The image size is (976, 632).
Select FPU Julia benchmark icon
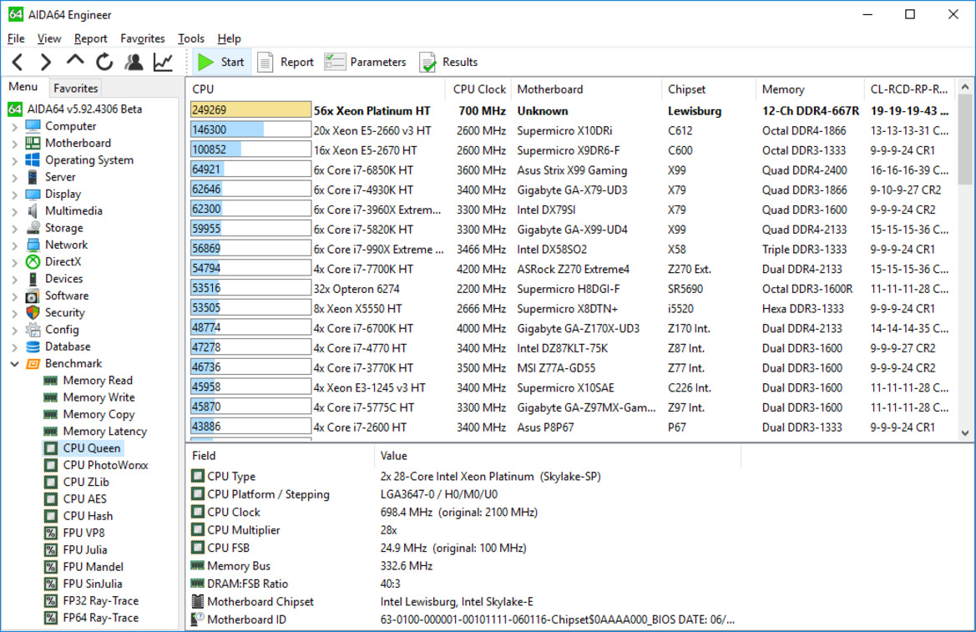point(51,550)
